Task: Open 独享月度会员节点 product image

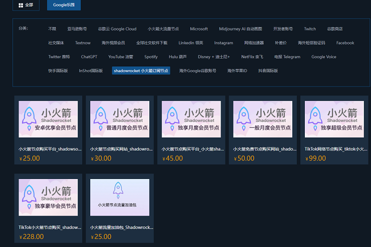Action: point(192,119)
